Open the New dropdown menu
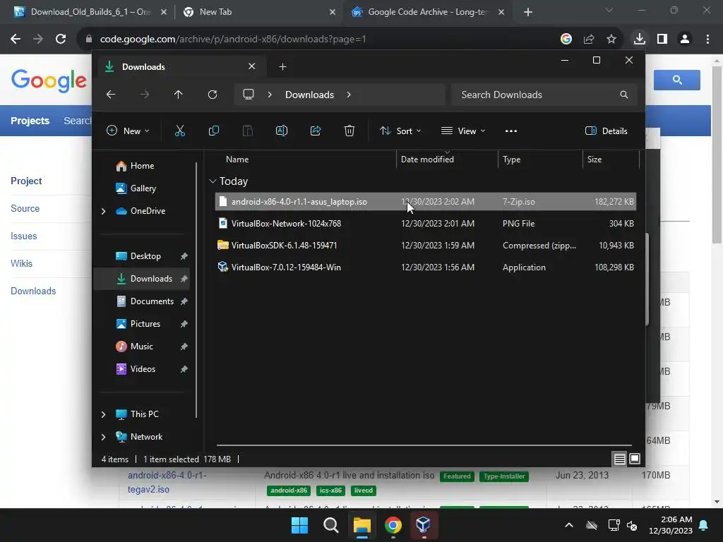The height and width of the screenshot is (542, 723). (128, 131)
